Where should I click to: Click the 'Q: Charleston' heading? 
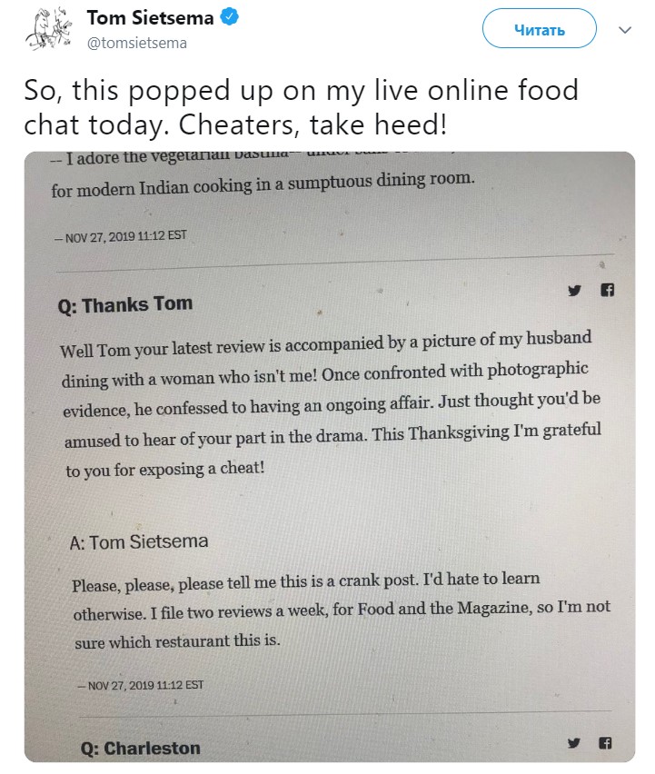[141, 749]
